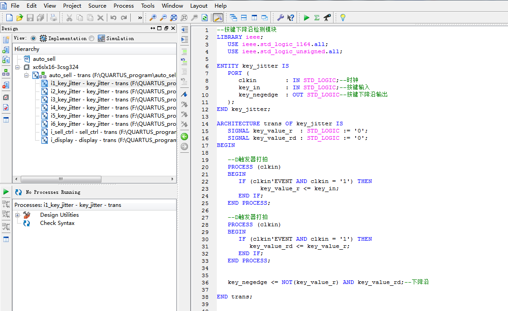Collapse the auto_sell - trans tree node

27,75
